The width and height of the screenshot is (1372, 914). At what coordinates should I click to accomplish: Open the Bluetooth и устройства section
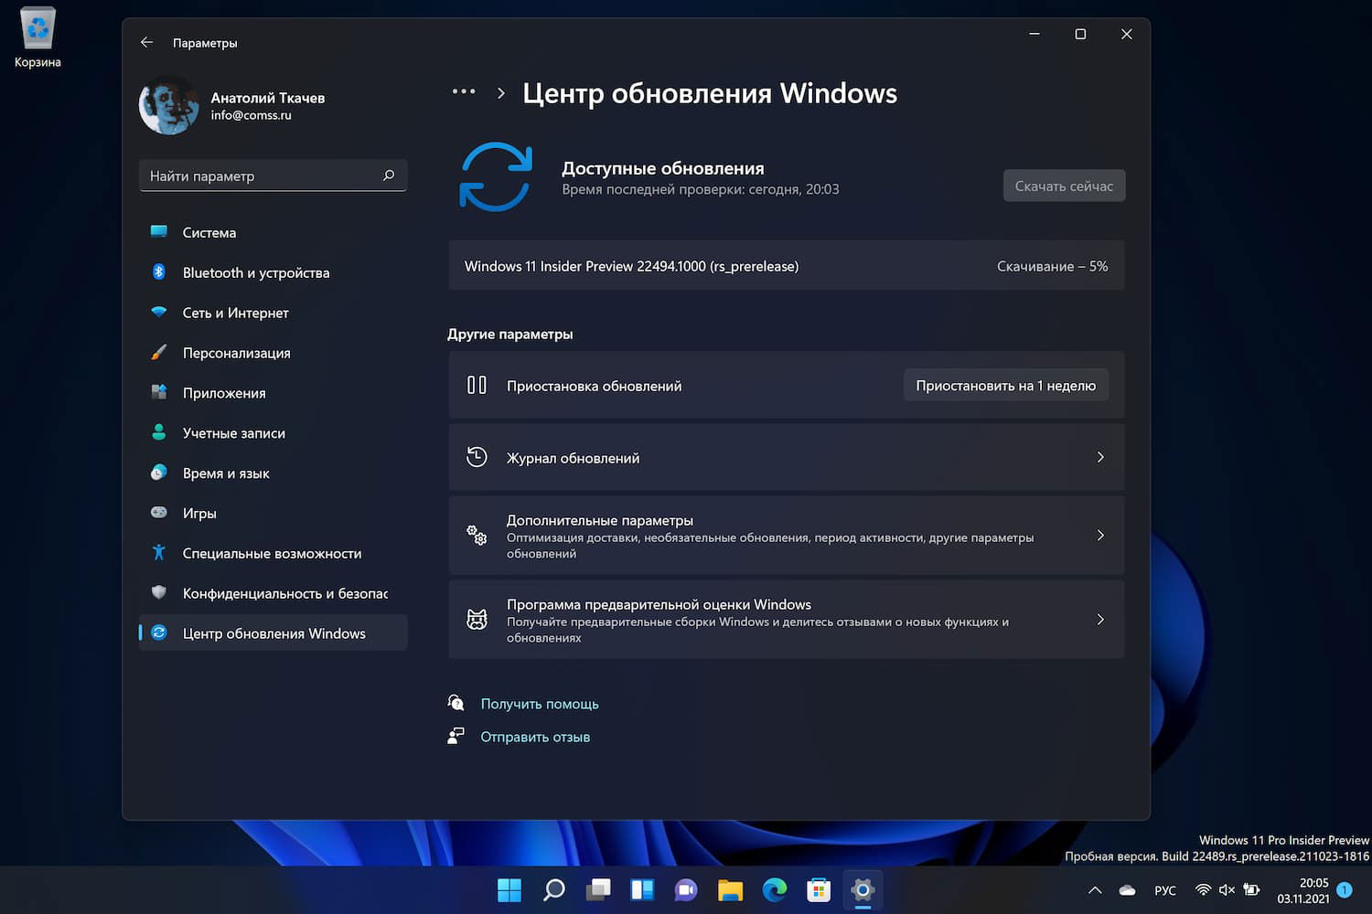coord(256,272)
